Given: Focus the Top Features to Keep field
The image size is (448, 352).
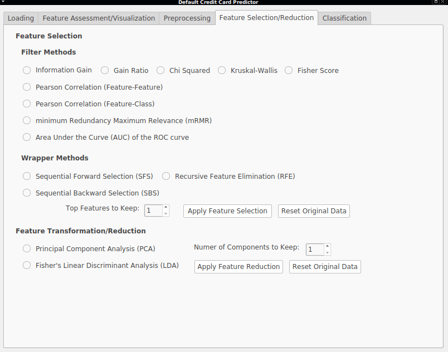Looking at the screenshot, I should coord(153,211).
